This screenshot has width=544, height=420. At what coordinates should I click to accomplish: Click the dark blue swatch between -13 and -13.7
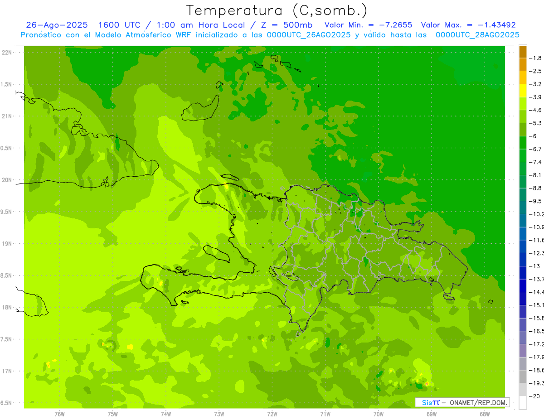[523, 273]
